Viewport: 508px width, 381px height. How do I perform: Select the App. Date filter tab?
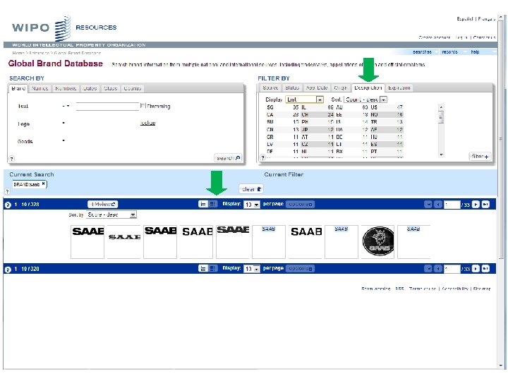pyautogui.click(x=317, y=87)
